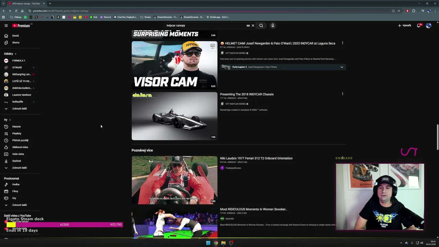Viewport: 439px width, 247px height.
Task: Click the Vytvořit create button
Action: click(404, 25)
